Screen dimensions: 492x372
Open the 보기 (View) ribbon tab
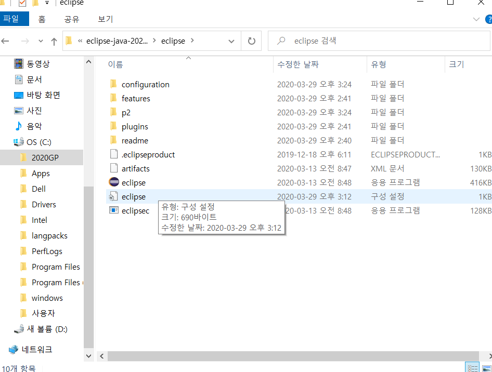pyautogui.click(x=106, y=19)
